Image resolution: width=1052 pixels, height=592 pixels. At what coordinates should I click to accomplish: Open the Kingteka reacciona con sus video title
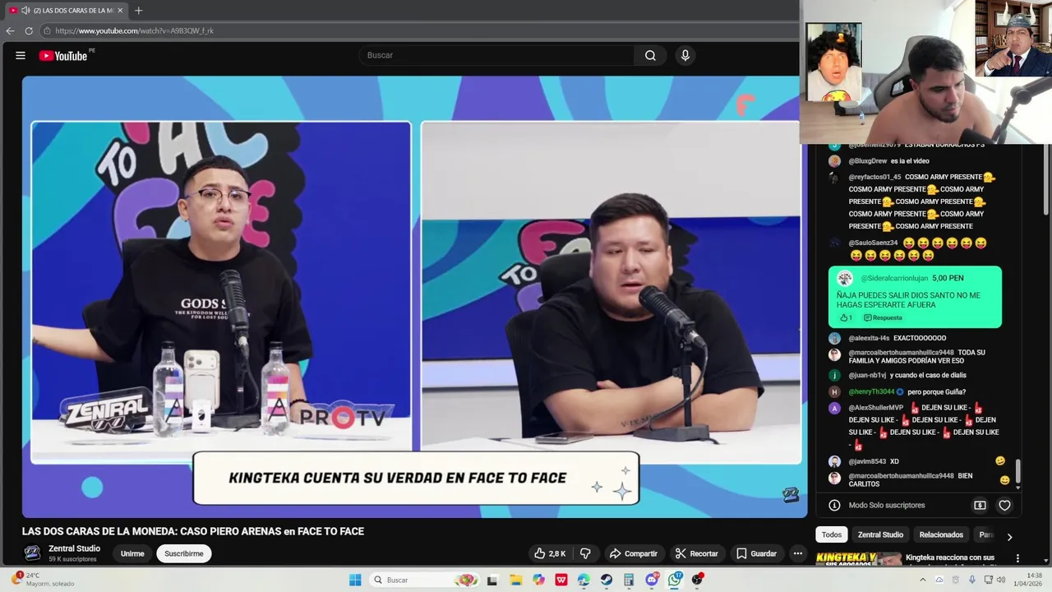(950, 557)
